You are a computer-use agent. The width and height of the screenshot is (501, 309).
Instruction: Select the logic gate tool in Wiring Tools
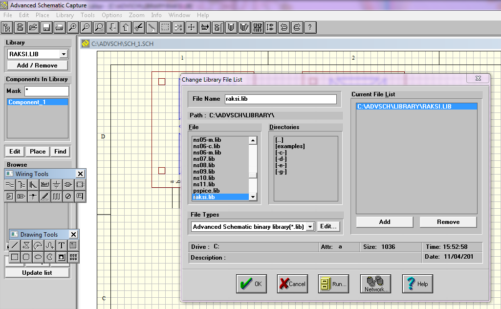(x=68, y=185)
